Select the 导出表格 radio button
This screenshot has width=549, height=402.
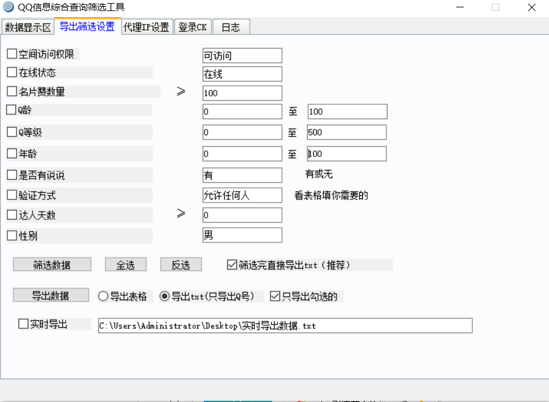103,296
